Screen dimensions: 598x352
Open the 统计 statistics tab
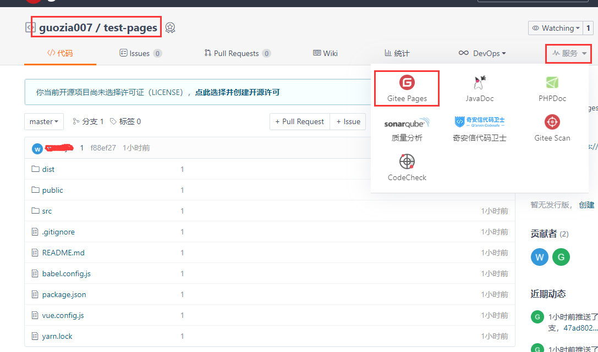397,53
